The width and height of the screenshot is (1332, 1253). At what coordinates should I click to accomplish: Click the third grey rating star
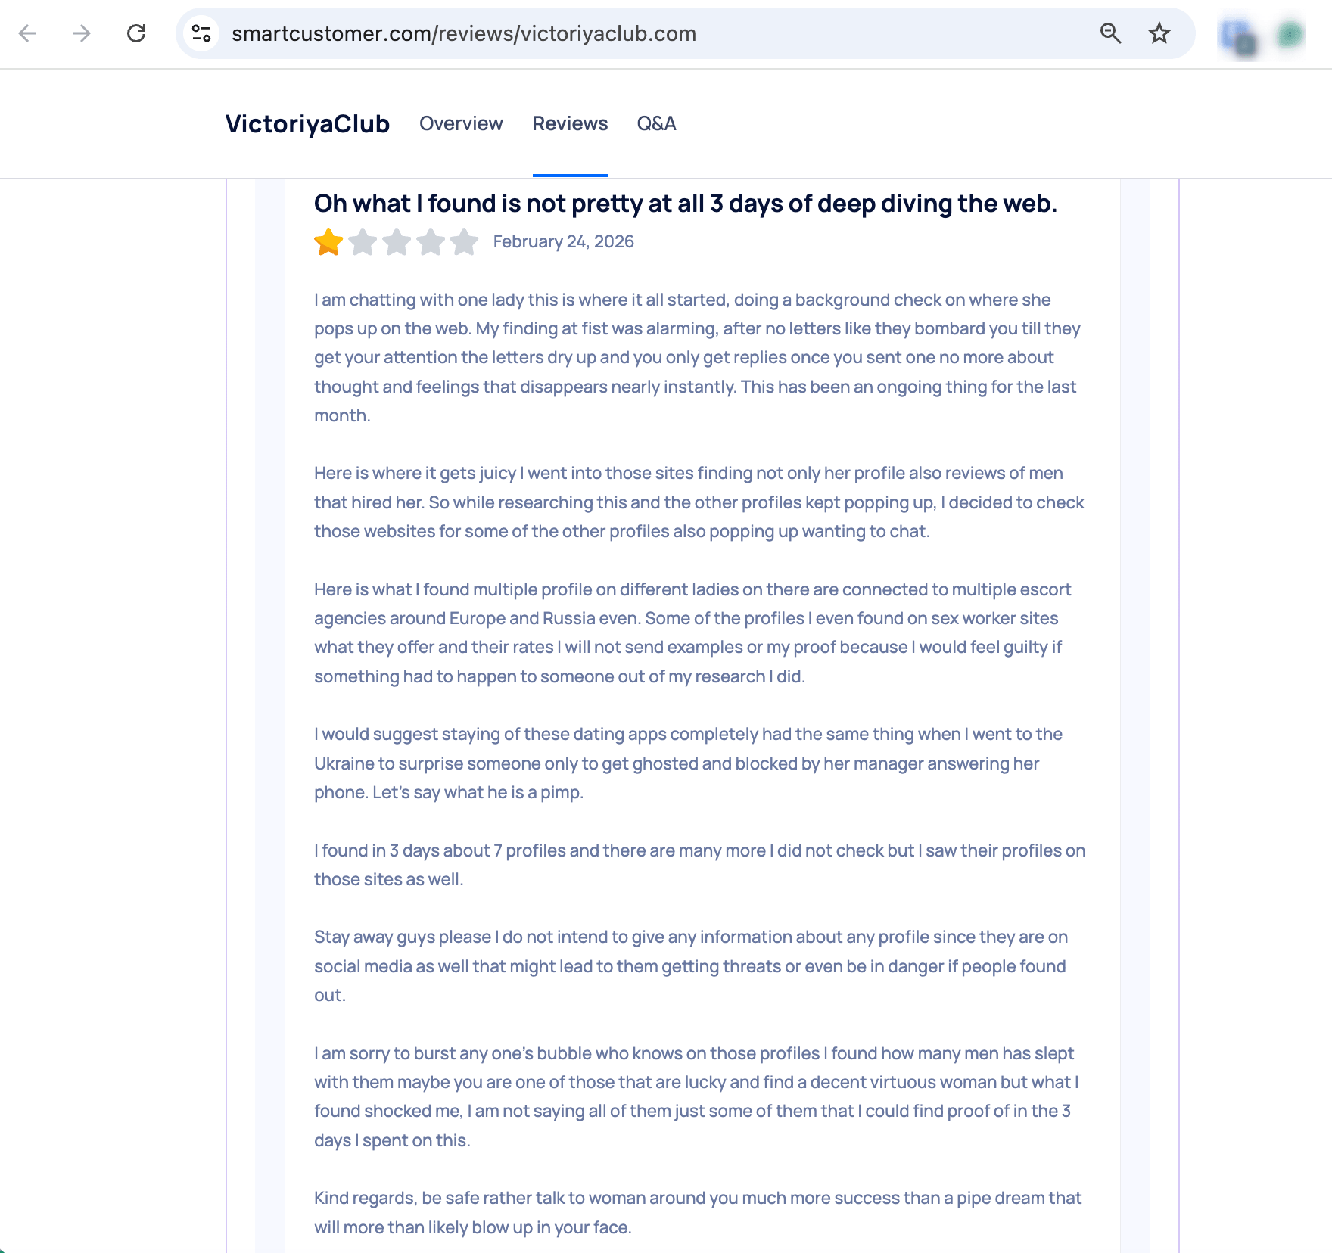(397, 242)
